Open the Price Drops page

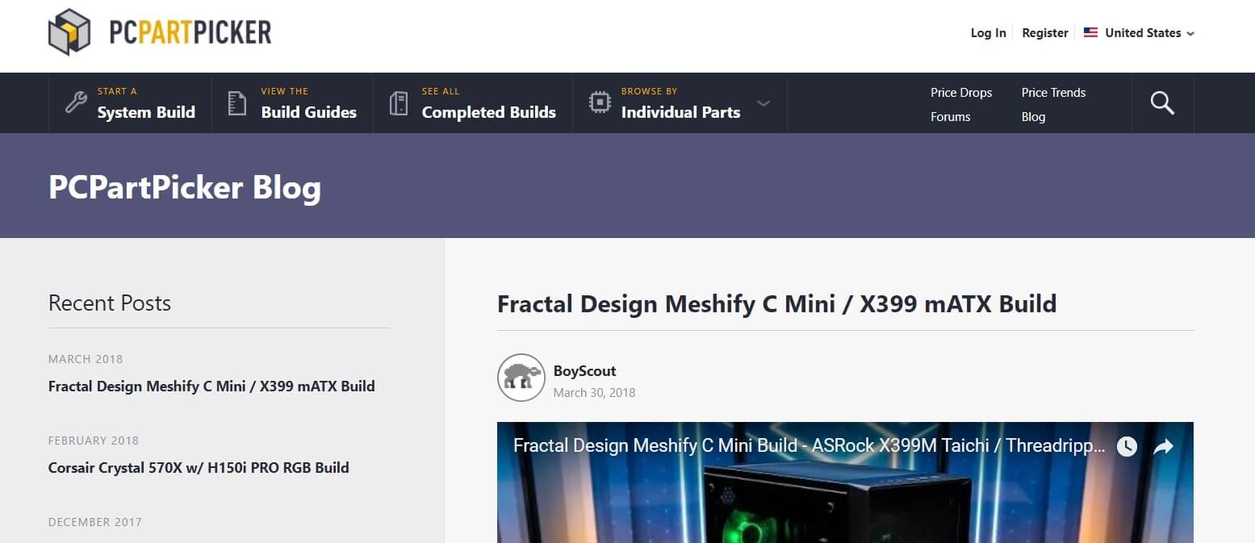[x=960, y=92]
